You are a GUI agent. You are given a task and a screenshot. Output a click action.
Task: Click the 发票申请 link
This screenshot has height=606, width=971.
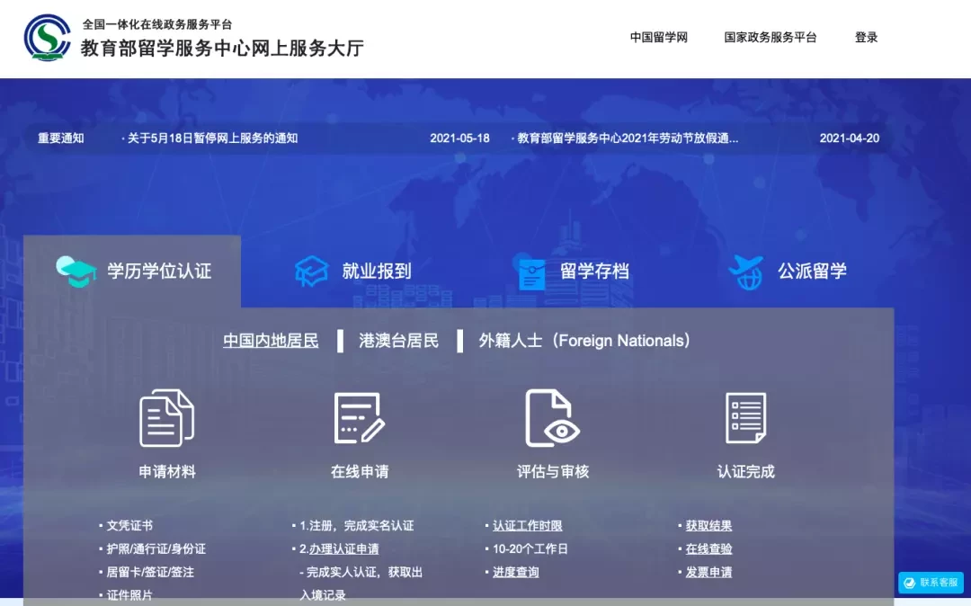[x=708, y=573]
